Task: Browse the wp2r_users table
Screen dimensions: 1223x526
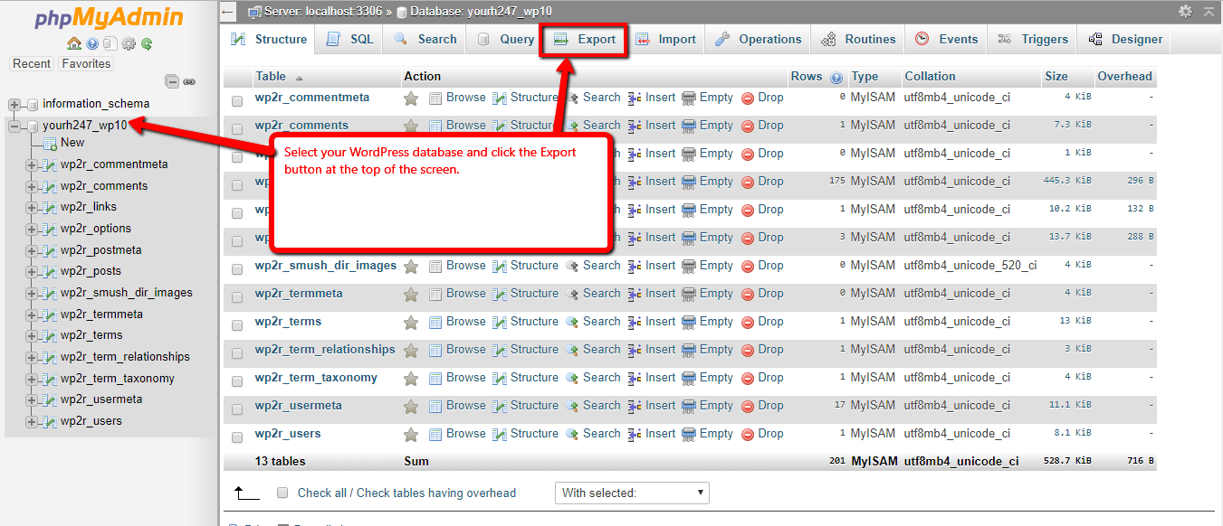Action: 457,434
